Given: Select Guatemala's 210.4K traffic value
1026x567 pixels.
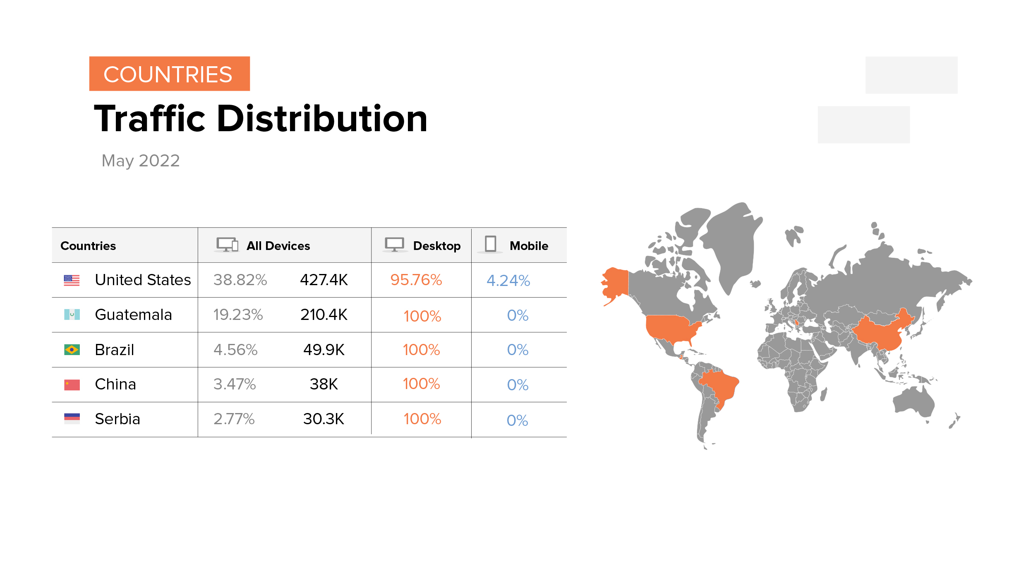Looking at the screenshot, I should [324, 315].
